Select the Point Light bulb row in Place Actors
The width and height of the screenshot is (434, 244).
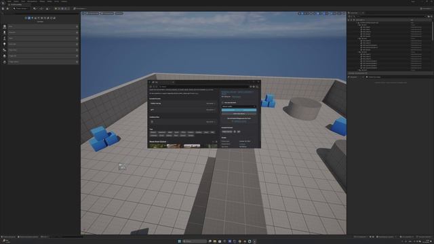point(41,44)
